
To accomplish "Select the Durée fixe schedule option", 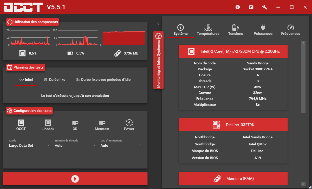I will tap(55, 80).
